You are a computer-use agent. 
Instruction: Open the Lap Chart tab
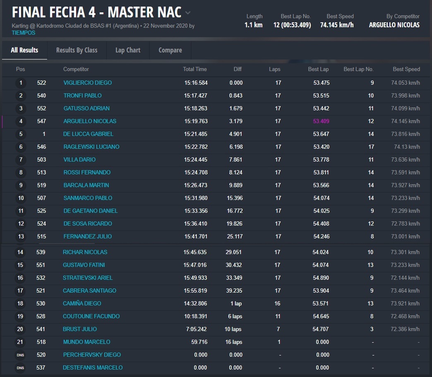(128, 50)
